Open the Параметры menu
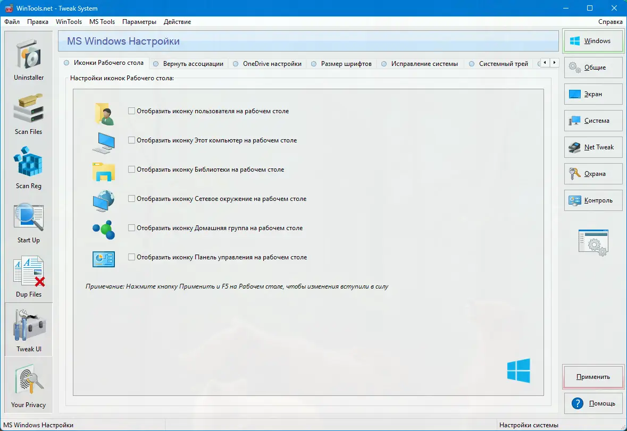 [x=139, y=22]
